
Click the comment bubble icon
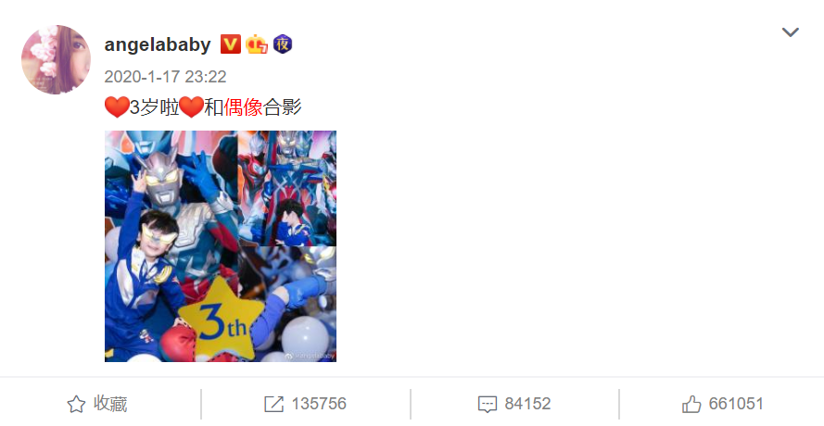tap(488, 404)
